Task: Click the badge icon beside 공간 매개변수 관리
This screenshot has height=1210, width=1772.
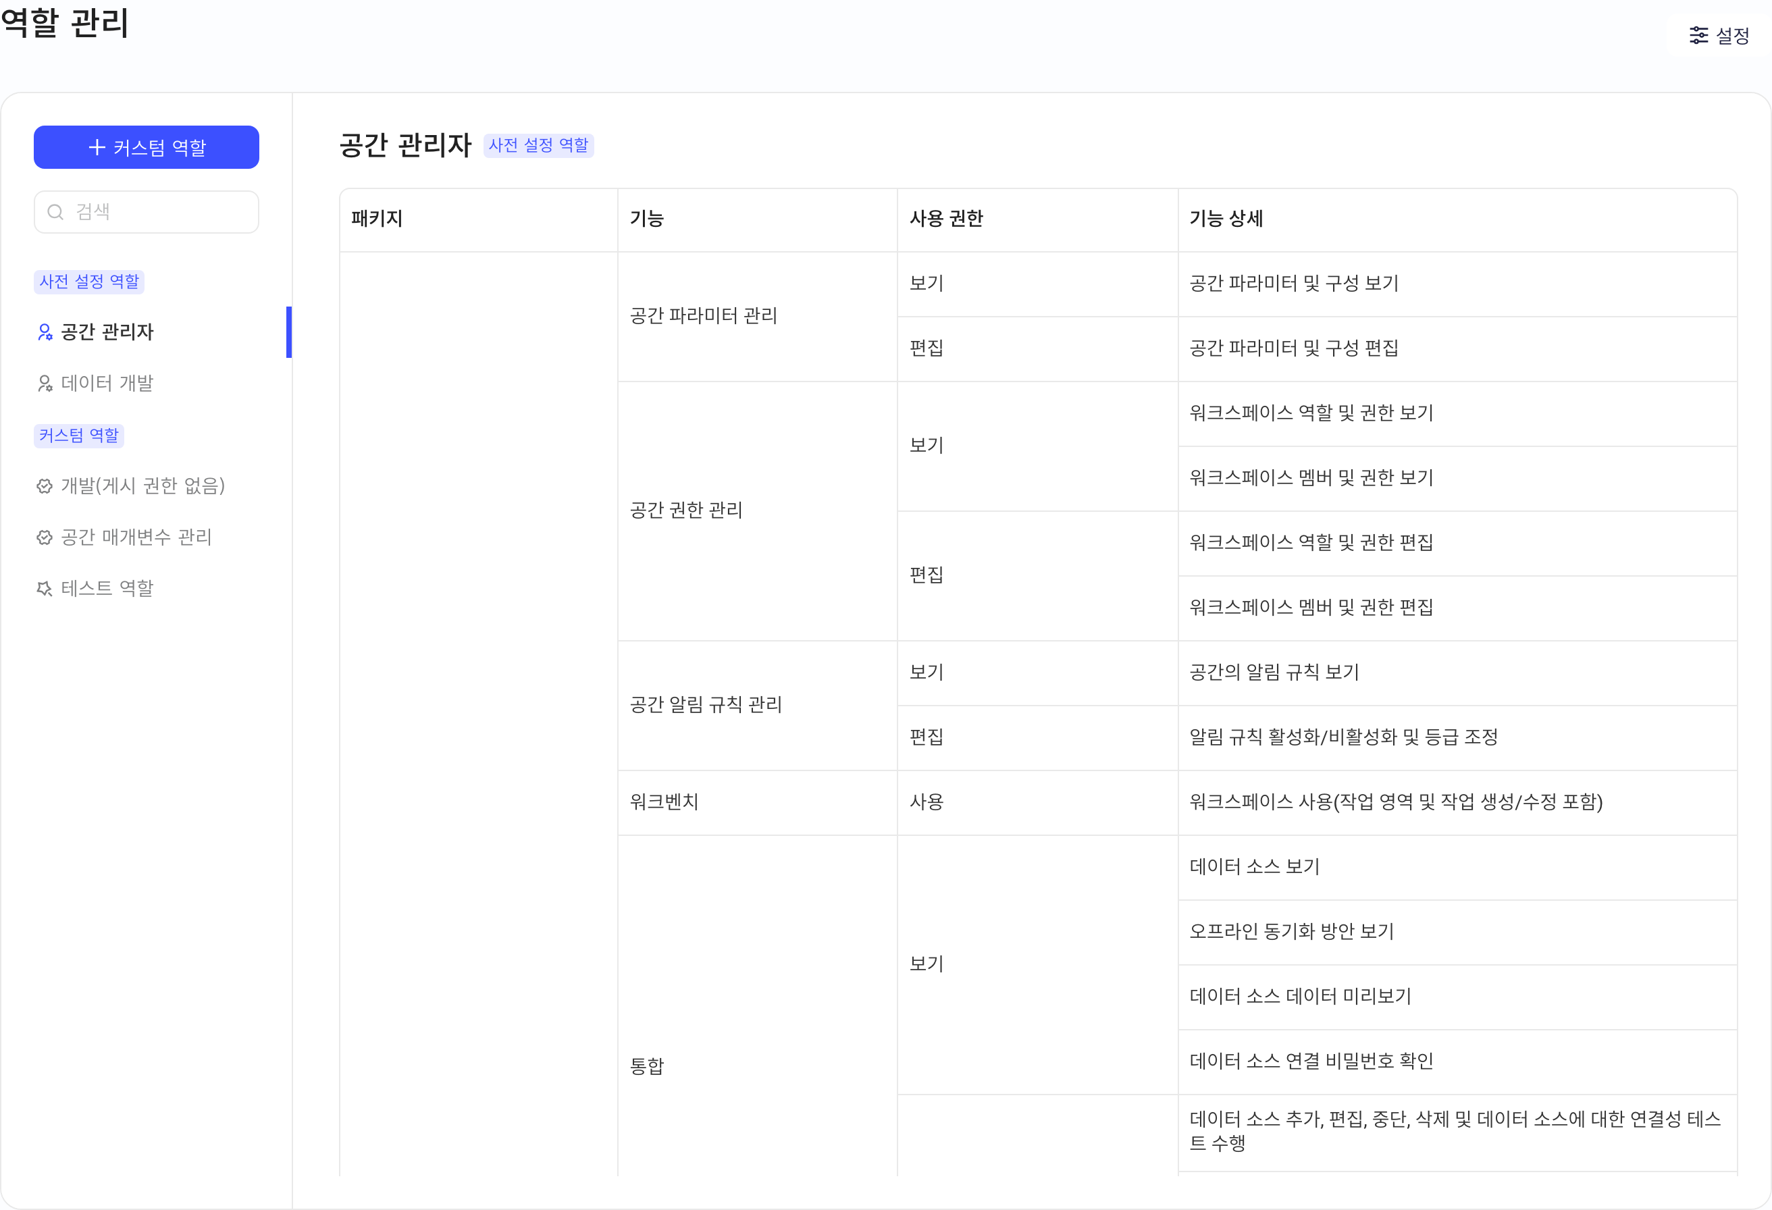Action: pyautogui.click(x=45, y=537)
